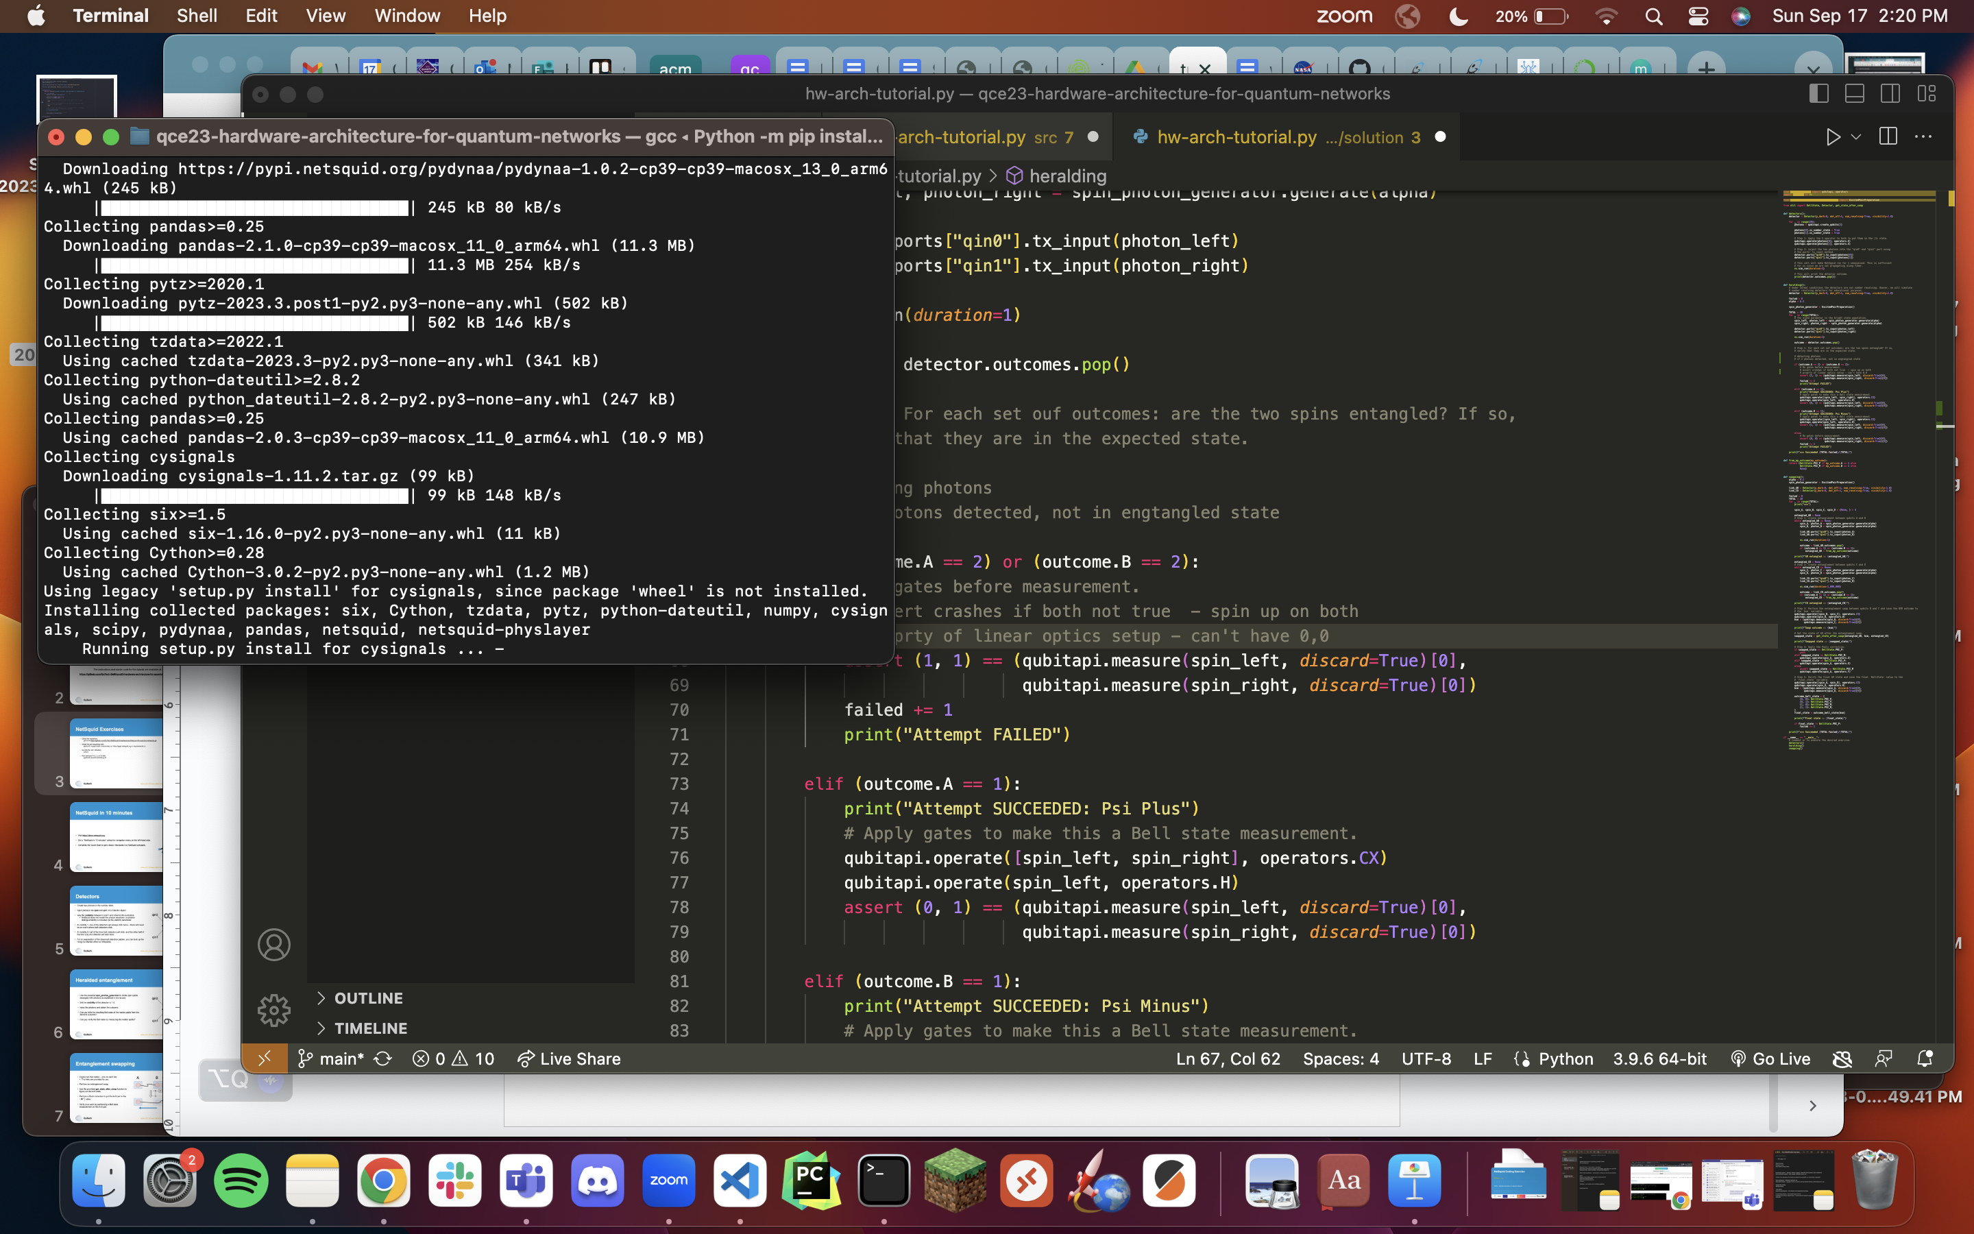
Task: Open the Zoom menu bar status item
Action: click(1344, 16)
